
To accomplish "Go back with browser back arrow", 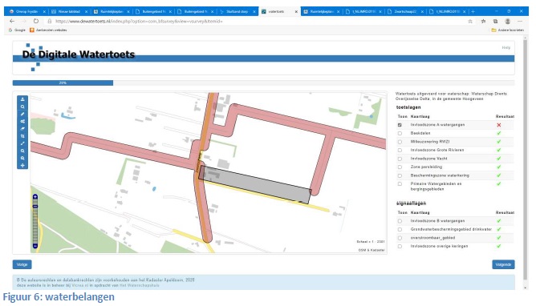I will 12,21.
